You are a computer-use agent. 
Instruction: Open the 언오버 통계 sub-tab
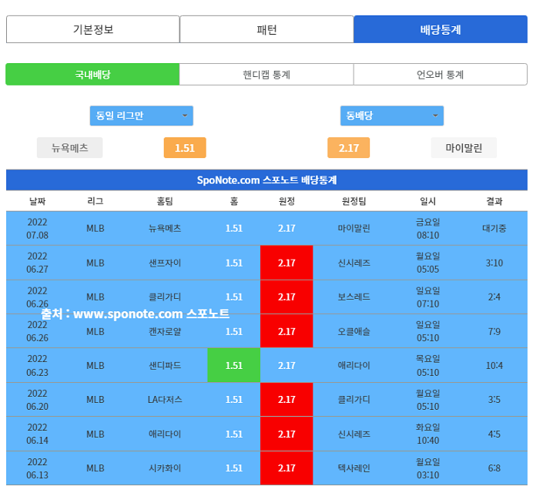441,75
